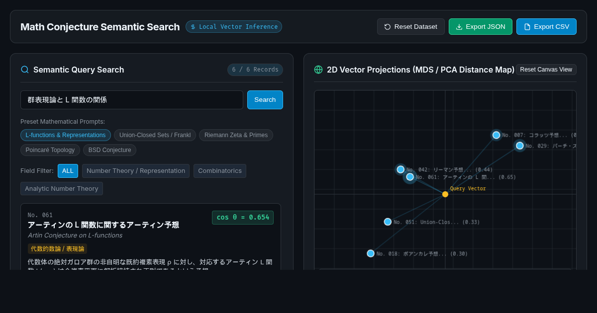Image resolution: width=597 pixels, height=313 pixels.
Task: Set field filter to ALL
Action: tap(68, 171)
